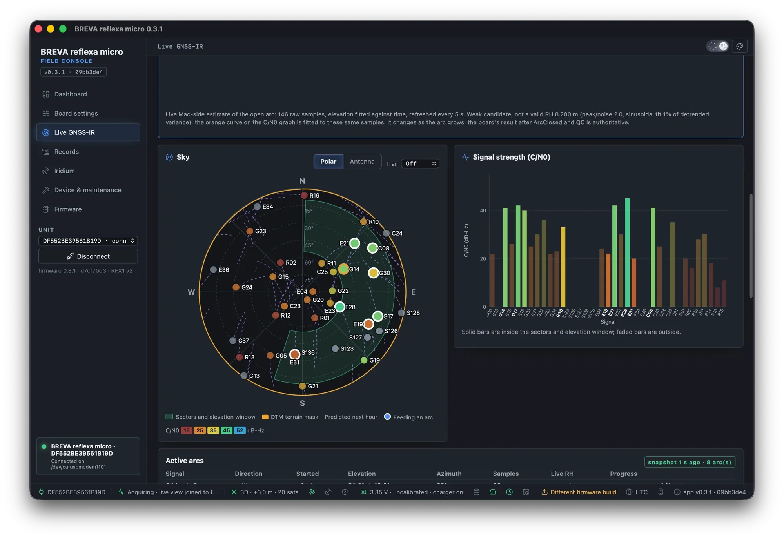Click the main content vertical scrollbar
784x539 pixels.
tap(751, 246)
